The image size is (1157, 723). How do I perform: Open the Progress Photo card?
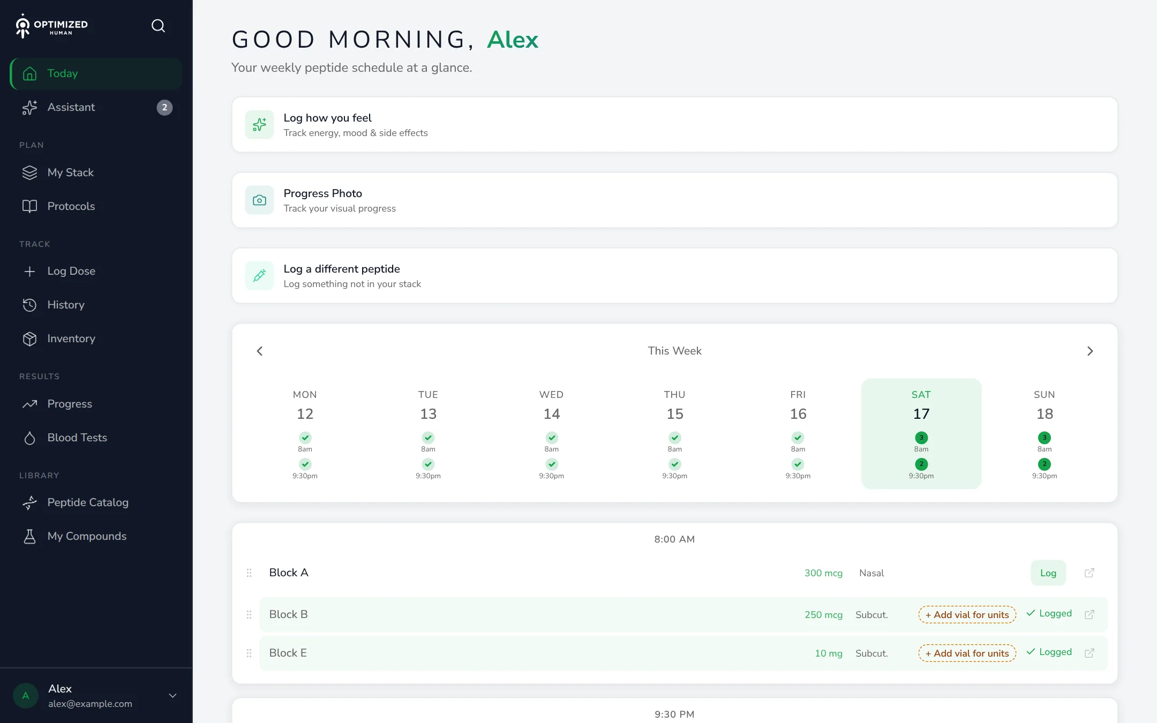tap(674, 200)
